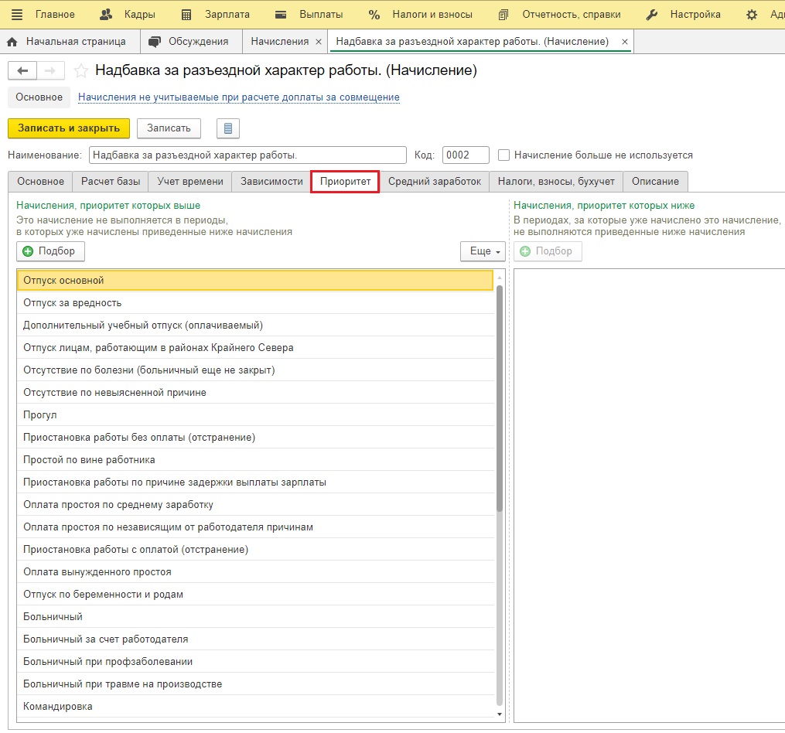Open the Зависимости tab
Screen dimensions: 785x733
[271, 181]
